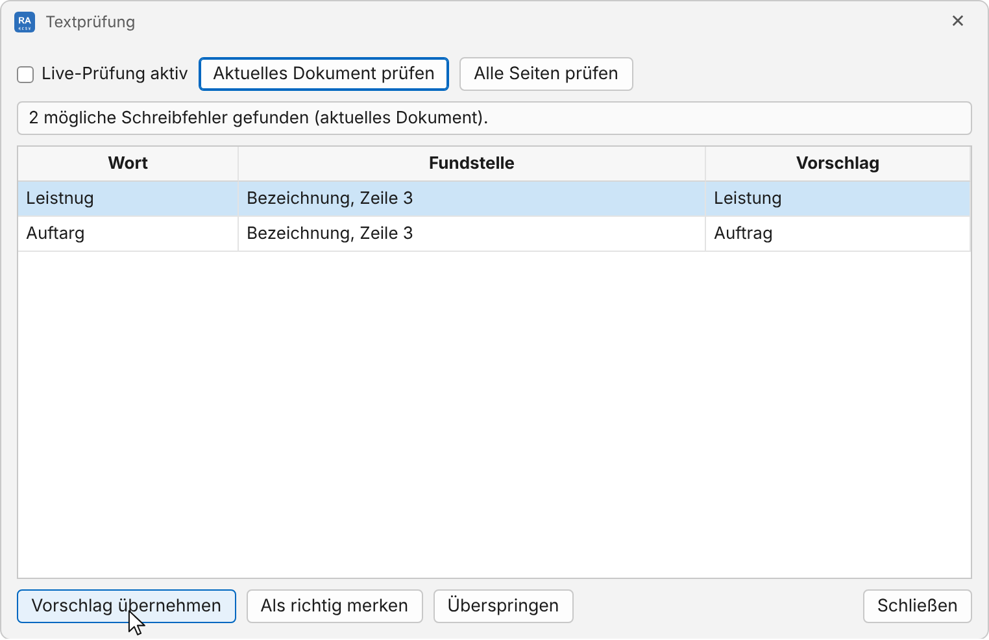Click Fundstelle cell in the Leistnug row

472,199
